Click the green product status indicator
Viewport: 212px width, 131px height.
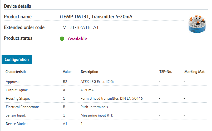tap(62, 39)
